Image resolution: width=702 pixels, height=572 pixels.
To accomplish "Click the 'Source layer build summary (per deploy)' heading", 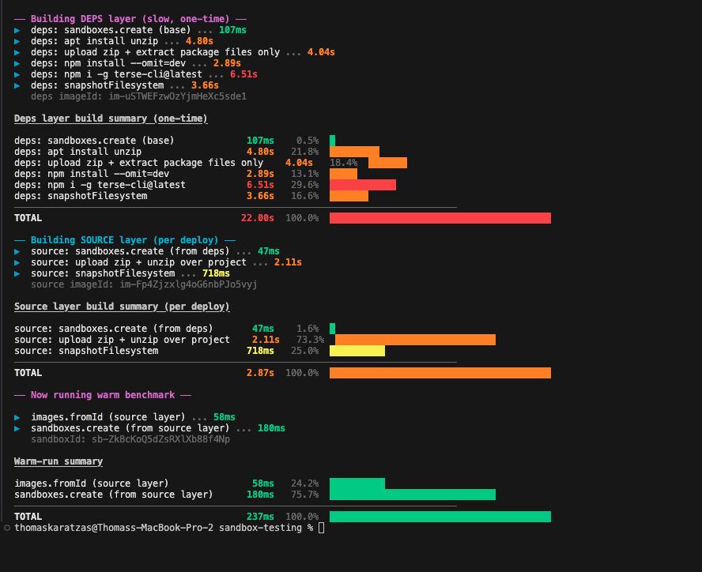I will click(122, 307).
